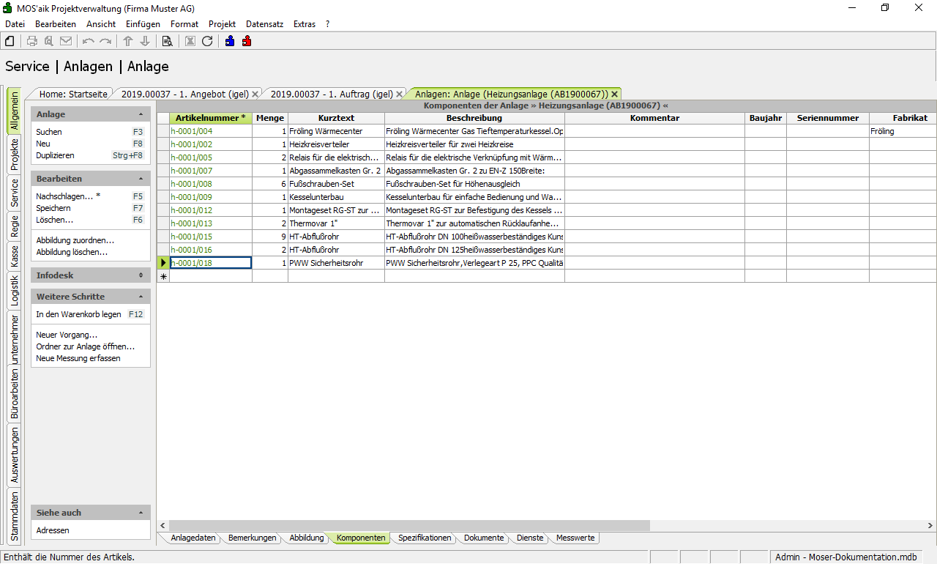Click the document search lookup icon

(168, 41)
